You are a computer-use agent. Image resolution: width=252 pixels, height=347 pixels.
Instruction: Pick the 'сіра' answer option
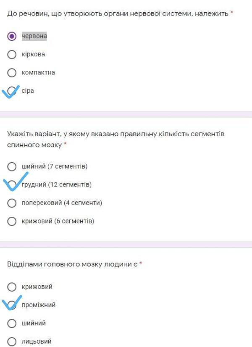coord(13,91)
